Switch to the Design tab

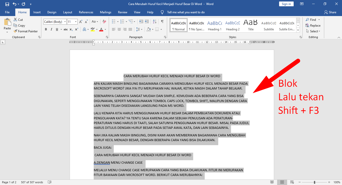[x=52, y=12]
